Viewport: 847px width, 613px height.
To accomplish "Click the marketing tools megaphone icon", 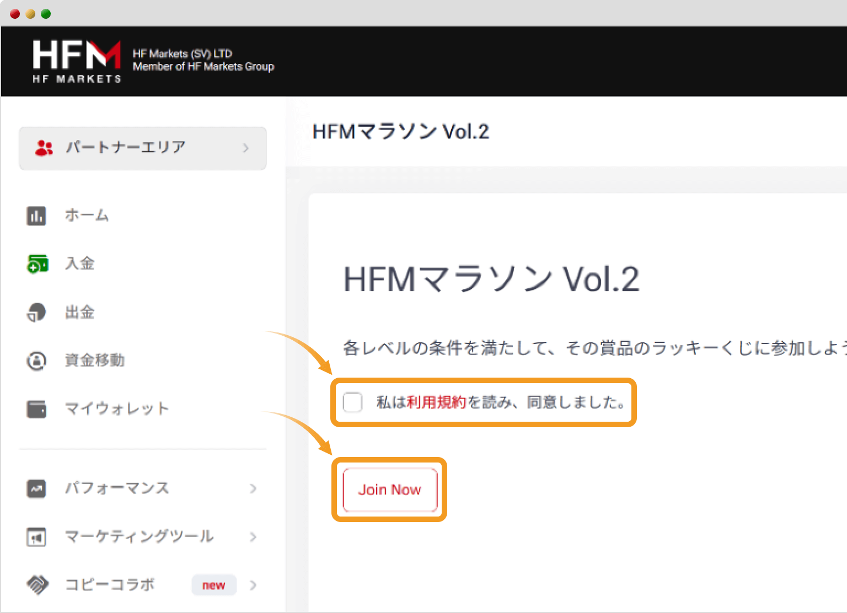I will 36,537.
